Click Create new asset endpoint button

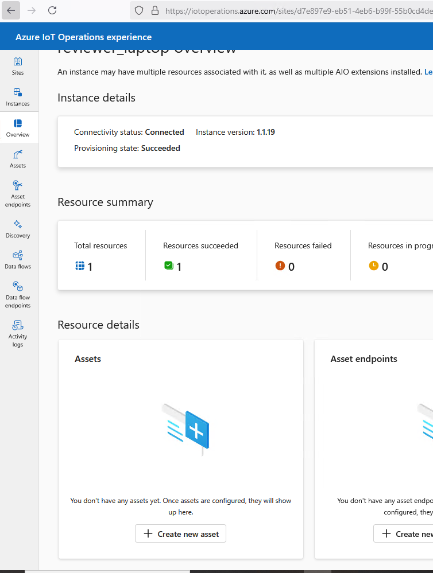click(x=403, y=534)
